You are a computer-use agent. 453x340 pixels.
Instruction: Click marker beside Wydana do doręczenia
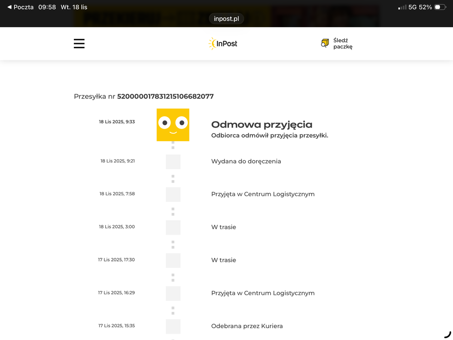[x=173, y=162]
